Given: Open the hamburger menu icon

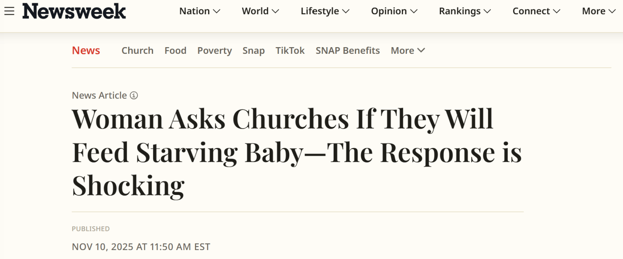Looking at the screenshot, I should click(9, 11).
